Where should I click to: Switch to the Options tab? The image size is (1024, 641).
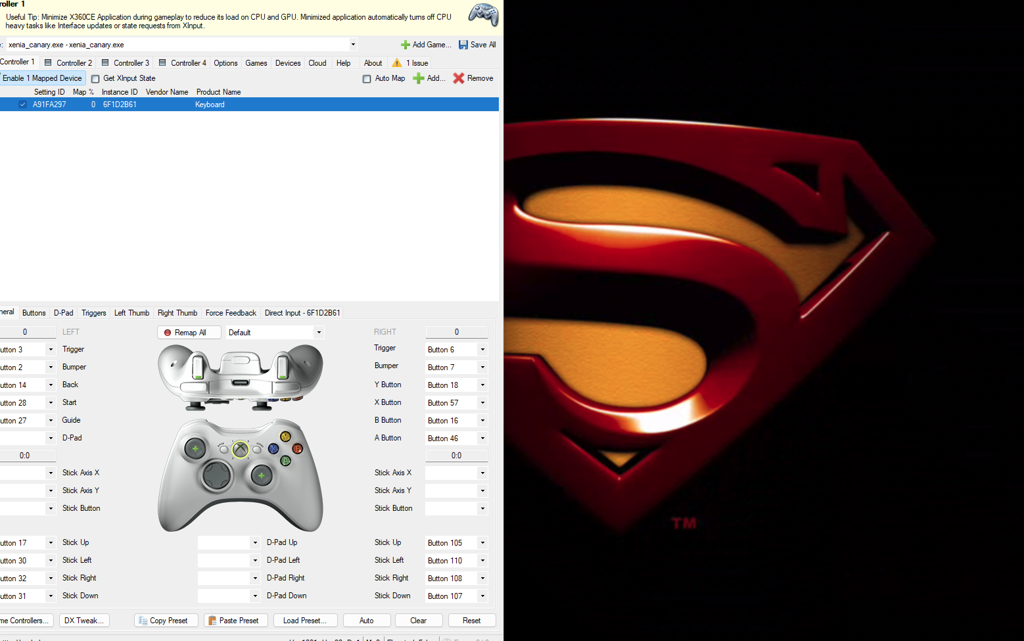coord(225,63)
